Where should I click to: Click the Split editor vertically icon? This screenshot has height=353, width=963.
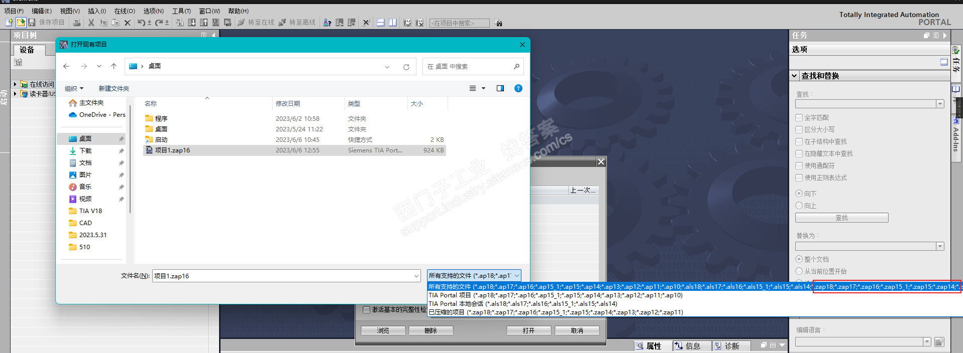tap(392, 23)
